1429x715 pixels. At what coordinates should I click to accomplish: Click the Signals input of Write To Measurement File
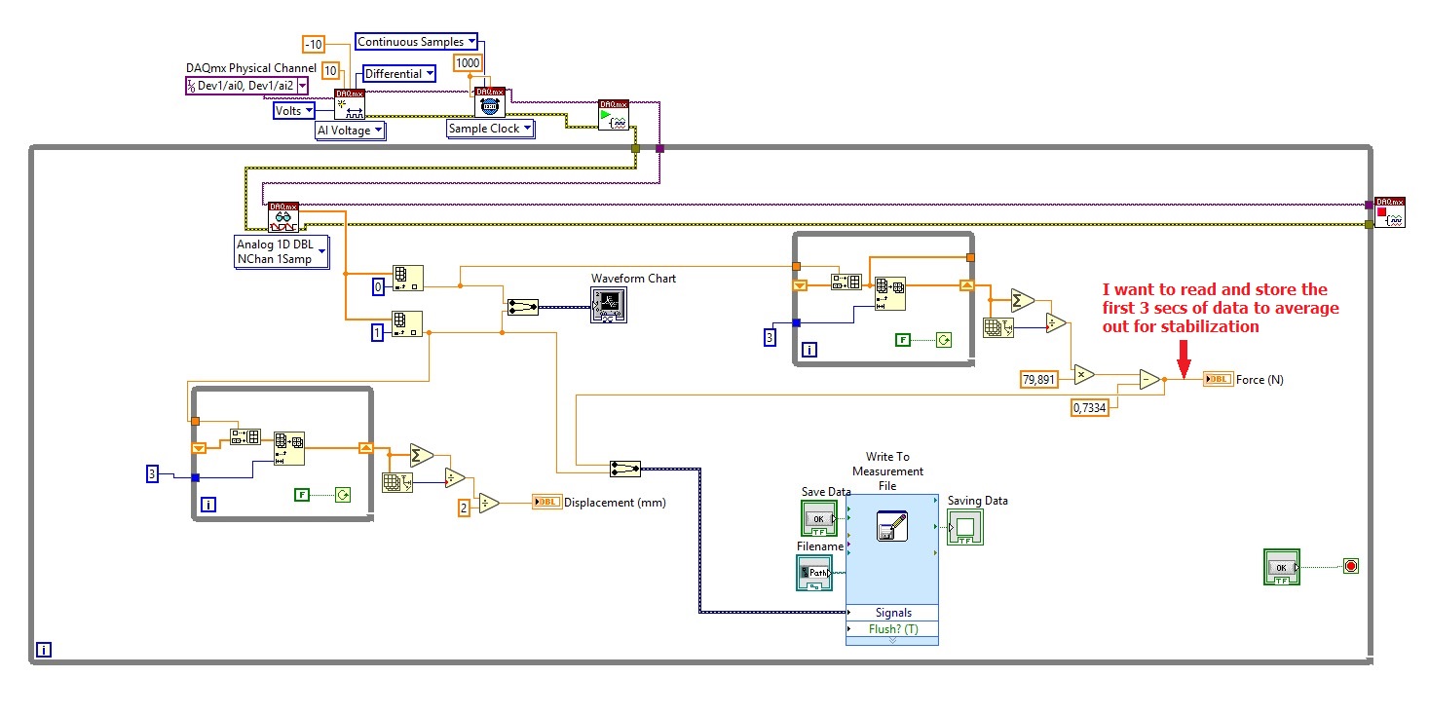click(x=892, y=613)
